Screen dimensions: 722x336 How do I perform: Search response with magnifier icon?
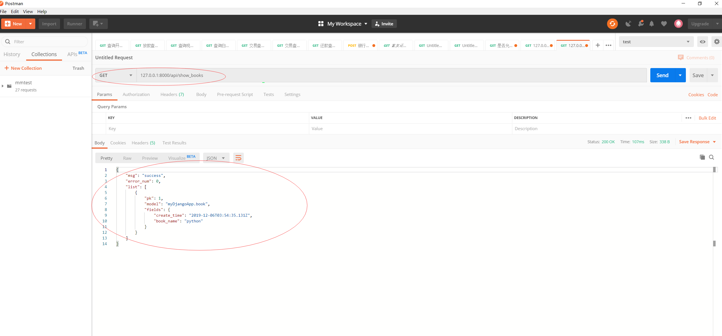pyautogui.click(x=711, y=157)
